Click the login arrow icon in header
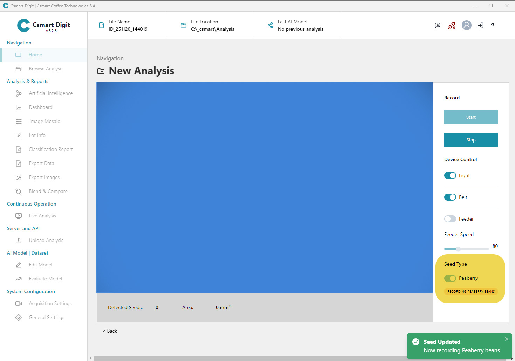Viewport: 515px width, 361px height. (x=480, y=25)
